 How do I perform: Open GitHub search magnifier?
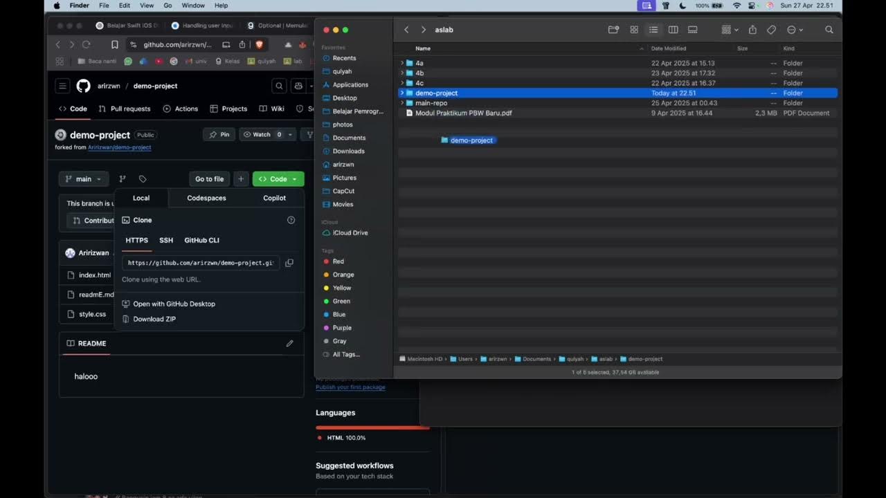(x=279, y=86)
